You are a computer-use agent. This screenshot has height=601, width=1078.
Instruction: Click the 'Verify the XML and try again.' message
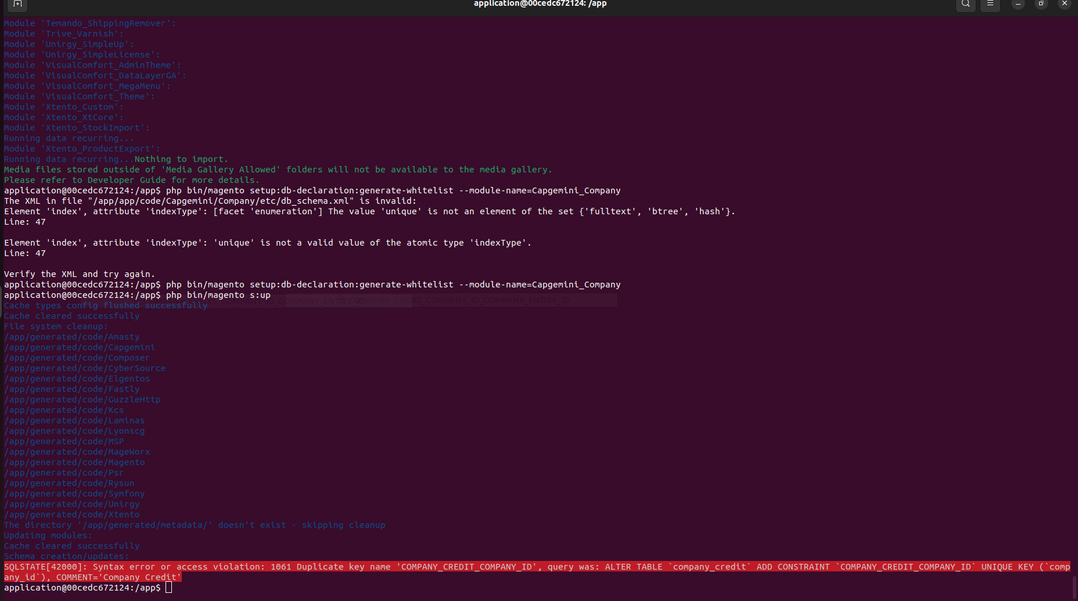(x=80, y=274)
